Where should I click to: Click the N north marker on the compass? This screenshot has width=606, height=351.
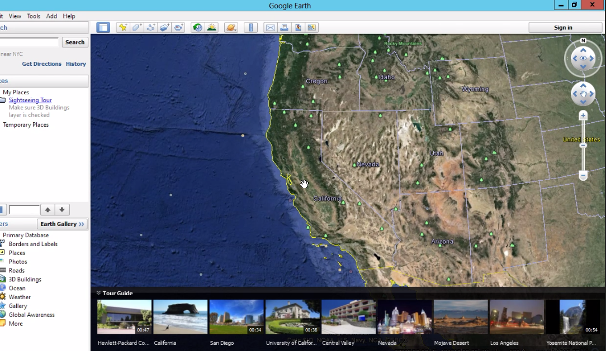click(x=583, y=41)
